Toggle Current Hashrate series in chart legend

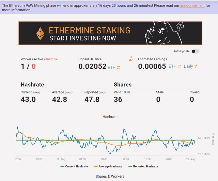(74, 166)
